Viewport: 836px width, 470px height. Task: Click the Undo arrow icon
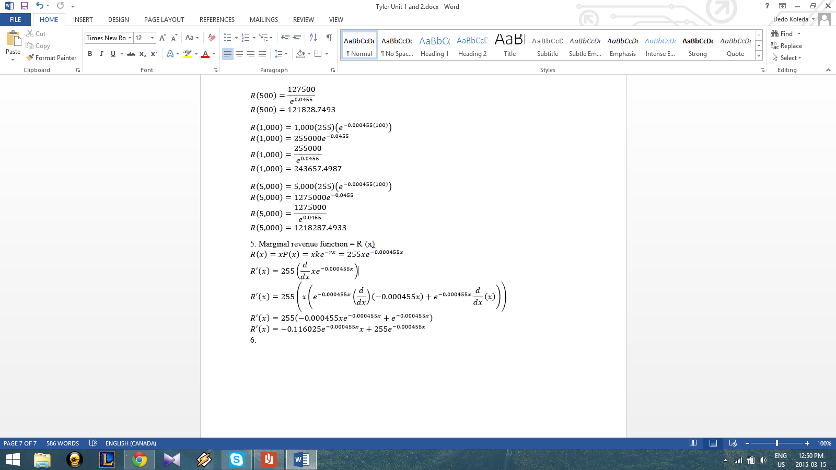point(40,6)
